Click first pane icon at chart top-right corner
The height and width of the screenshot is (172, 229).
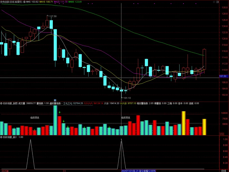click(x=214, y=2)
